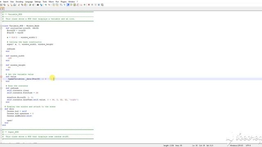
Task: Open the Plugins menu
Action: point(63,2)
